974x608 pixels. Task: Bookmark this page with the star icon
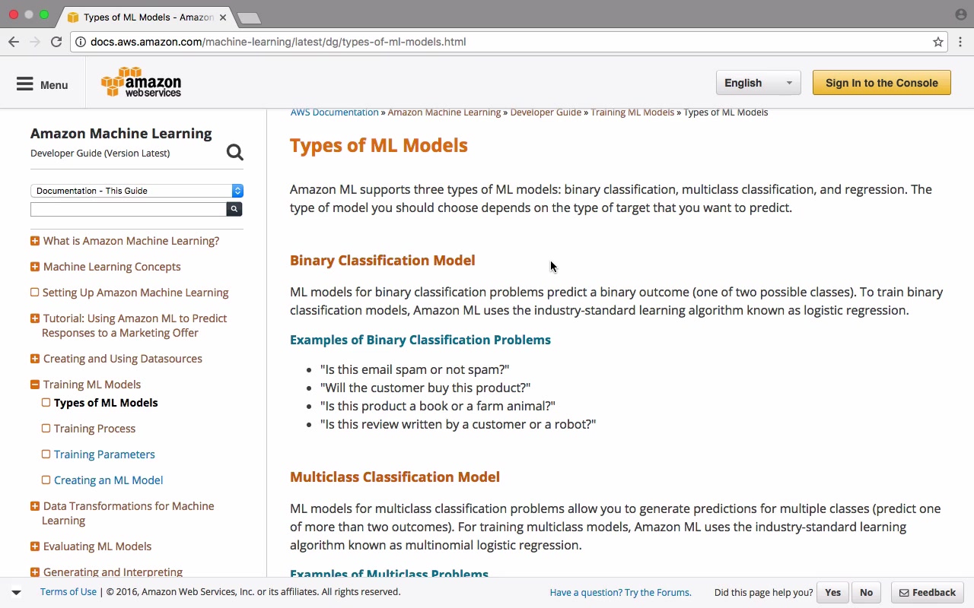pos(938,42)
